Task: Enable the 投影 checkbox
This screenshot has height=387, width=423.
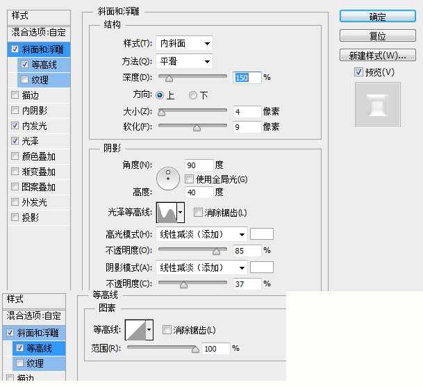Action: coord(15,217)
